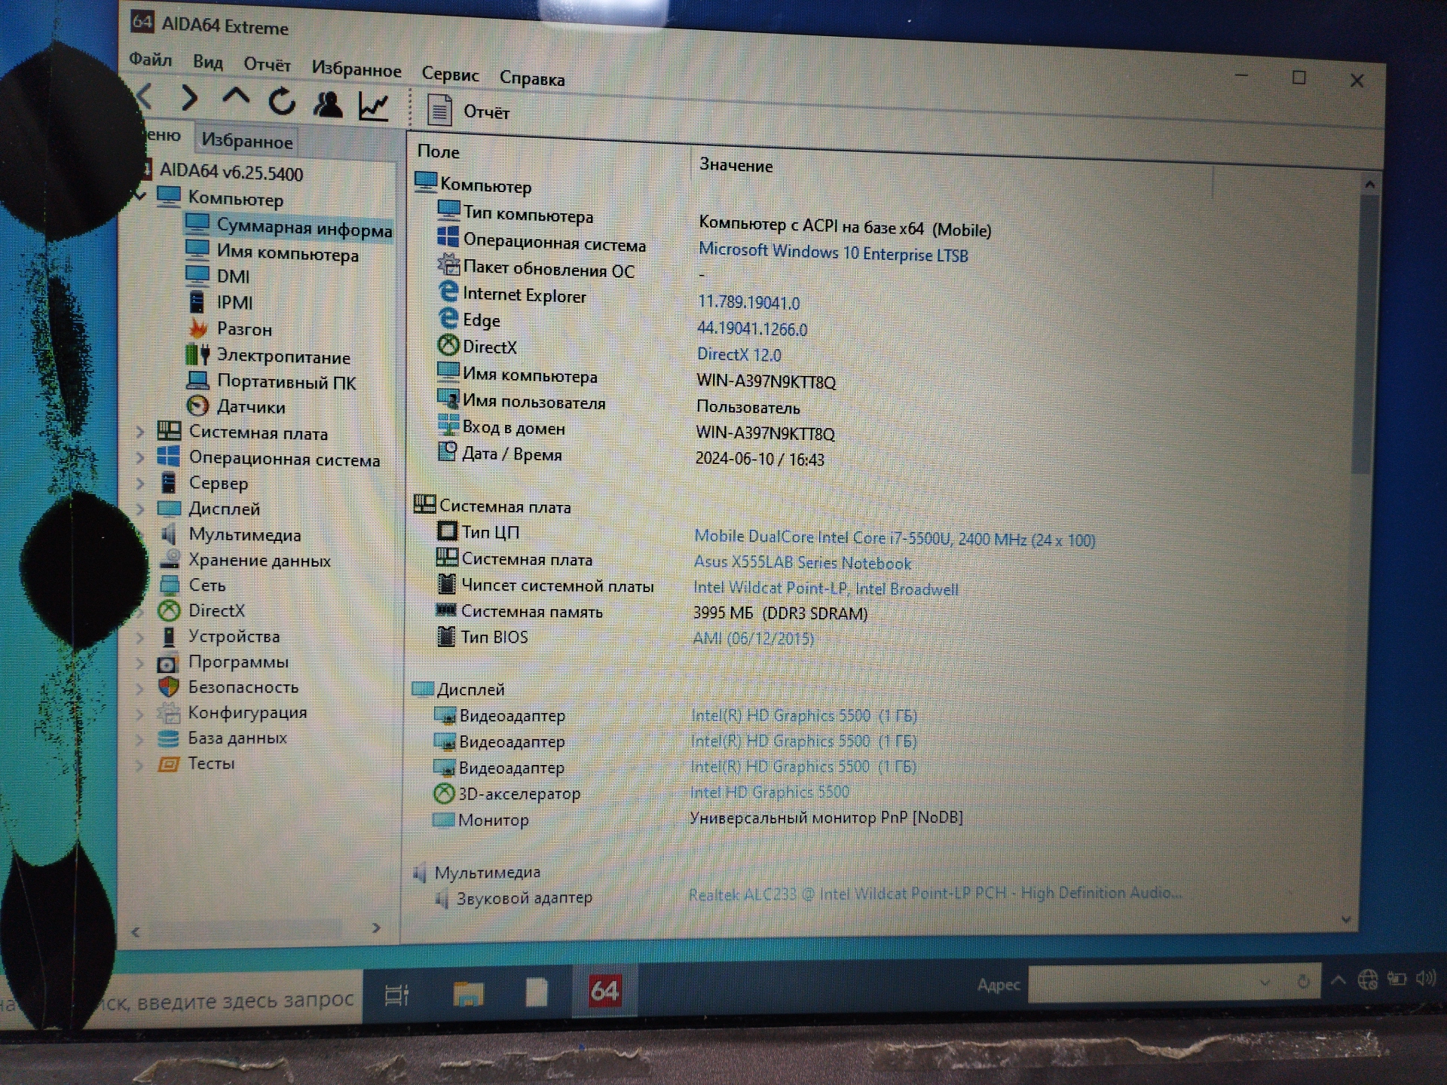
Task: Expand the Тесты tree node
Action: (x=139, y=765)
